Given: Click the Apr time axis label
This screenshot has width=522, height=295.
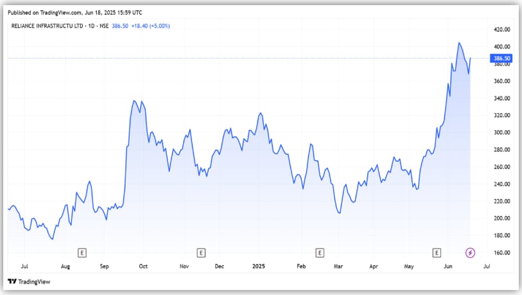Looking at the screenshot, I should point(374,266).
